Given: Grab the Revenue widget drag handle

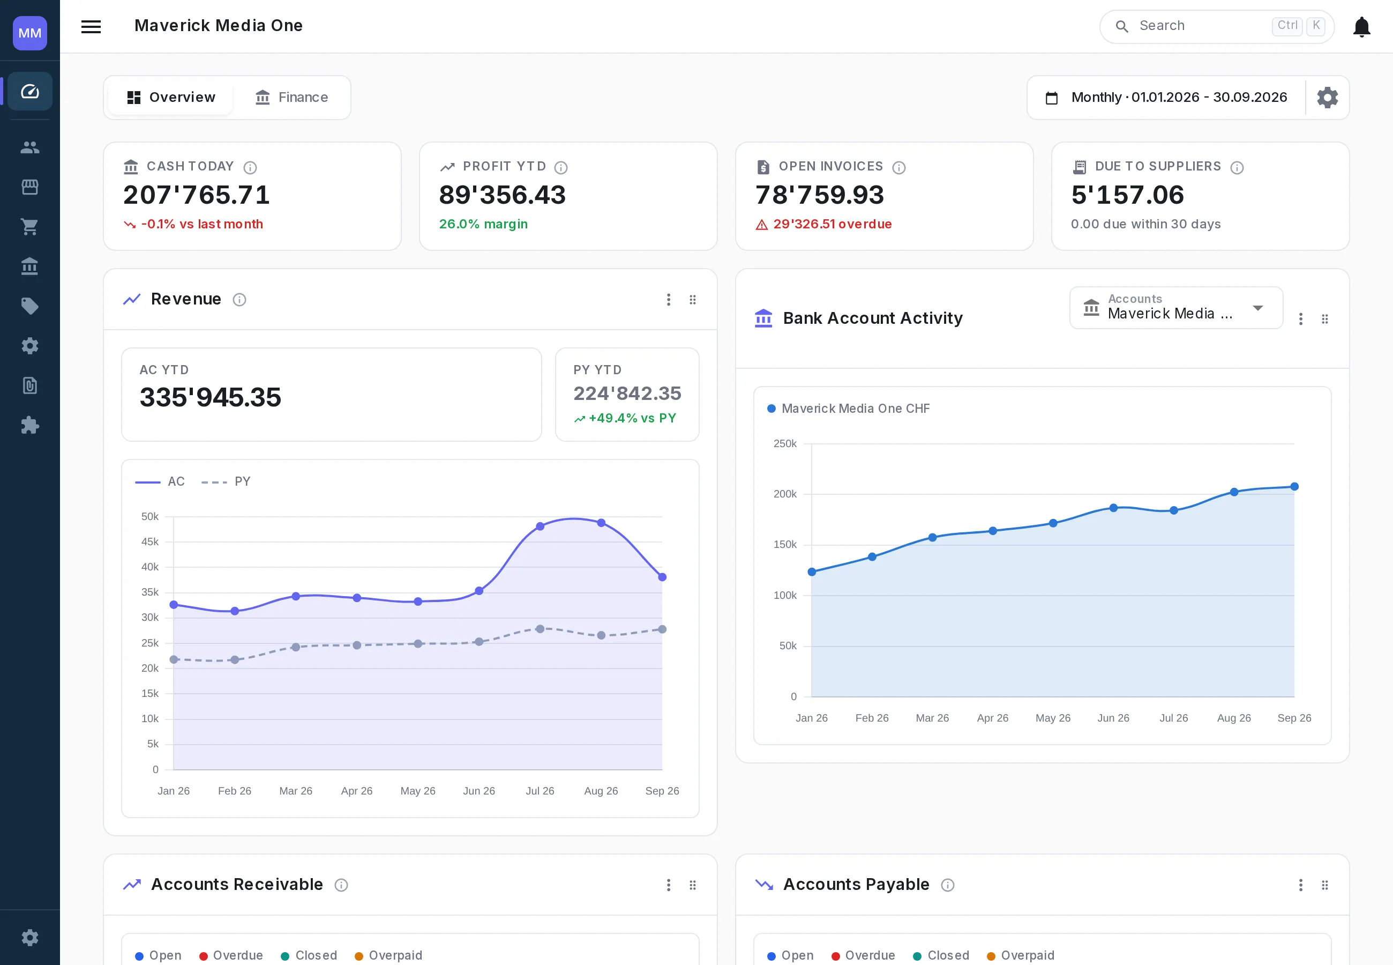Looking at the screenshot, I should click(x=693, y=299).
